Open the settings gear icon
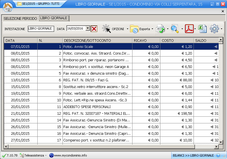This screenshot has height=159, width=227. click(x=214, y=29)
